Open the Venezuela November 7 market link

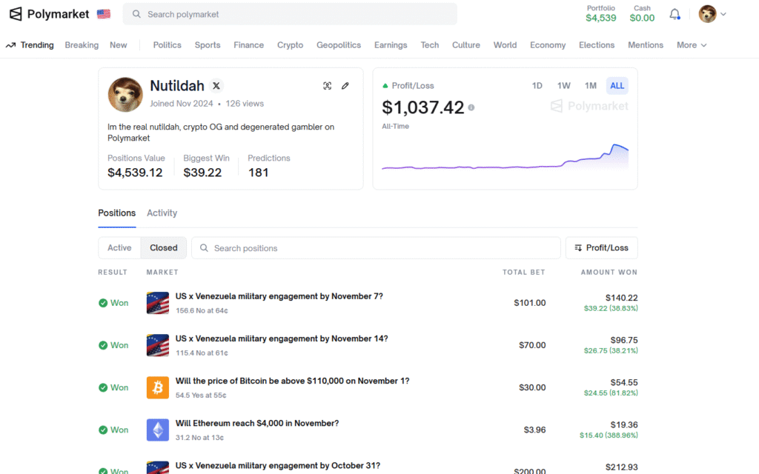pos(279,296)
